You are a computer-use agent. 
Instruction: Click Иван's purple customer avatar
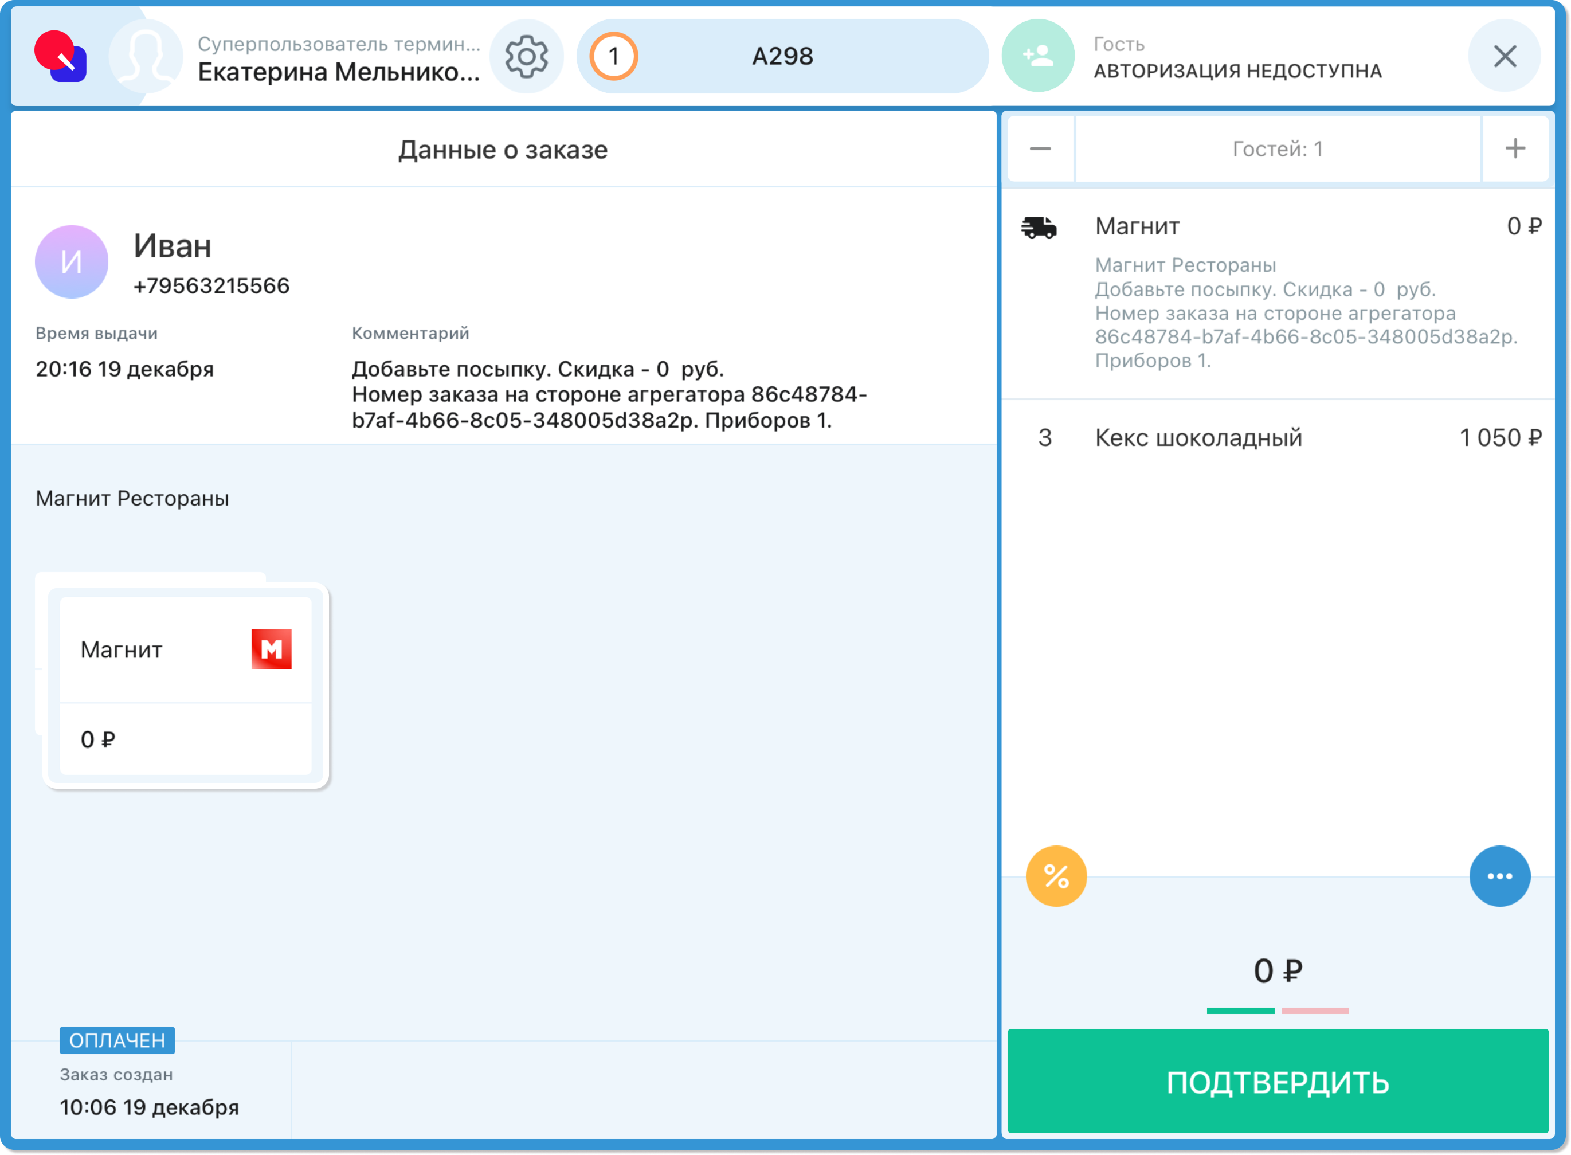click(x=71, y=262)
